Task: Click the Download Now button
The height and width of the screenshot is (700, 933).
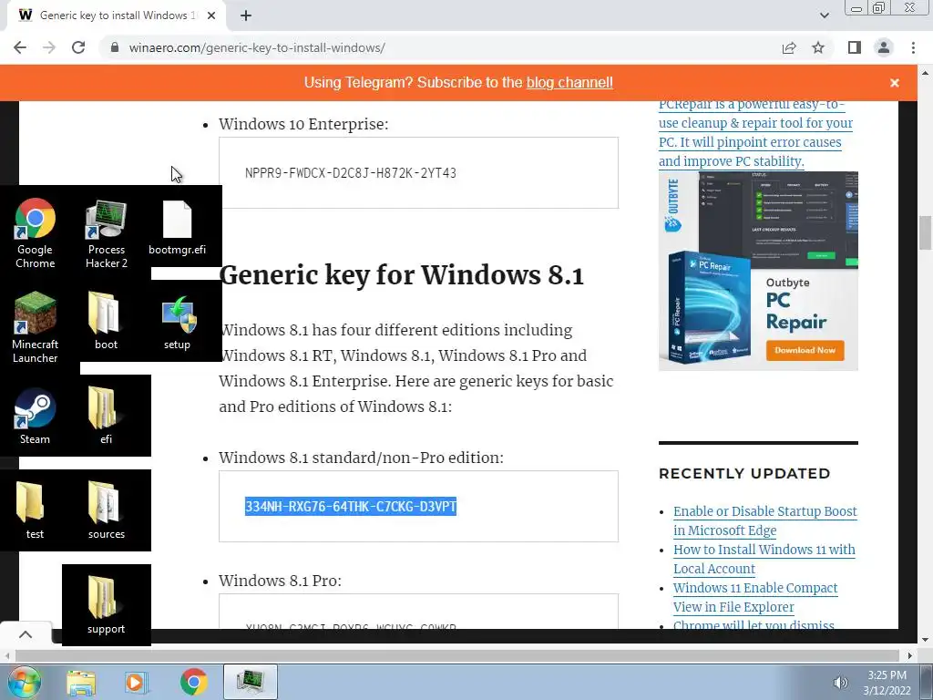Action: 805,350
